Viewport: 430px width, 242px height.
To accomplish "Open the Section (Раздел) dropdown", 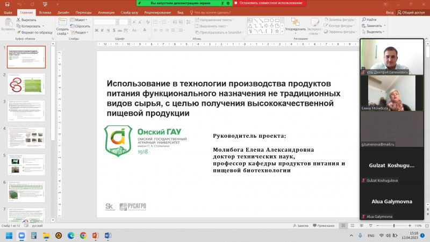I will (80, 32).
